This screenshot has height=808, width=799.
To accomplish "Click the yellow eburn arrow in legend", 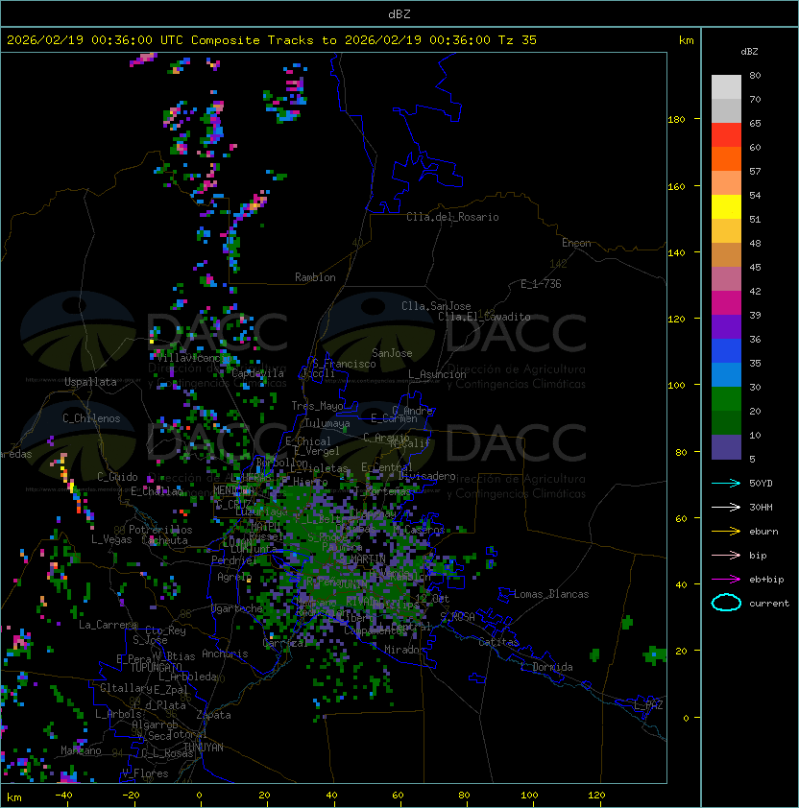I will [726, 532].
